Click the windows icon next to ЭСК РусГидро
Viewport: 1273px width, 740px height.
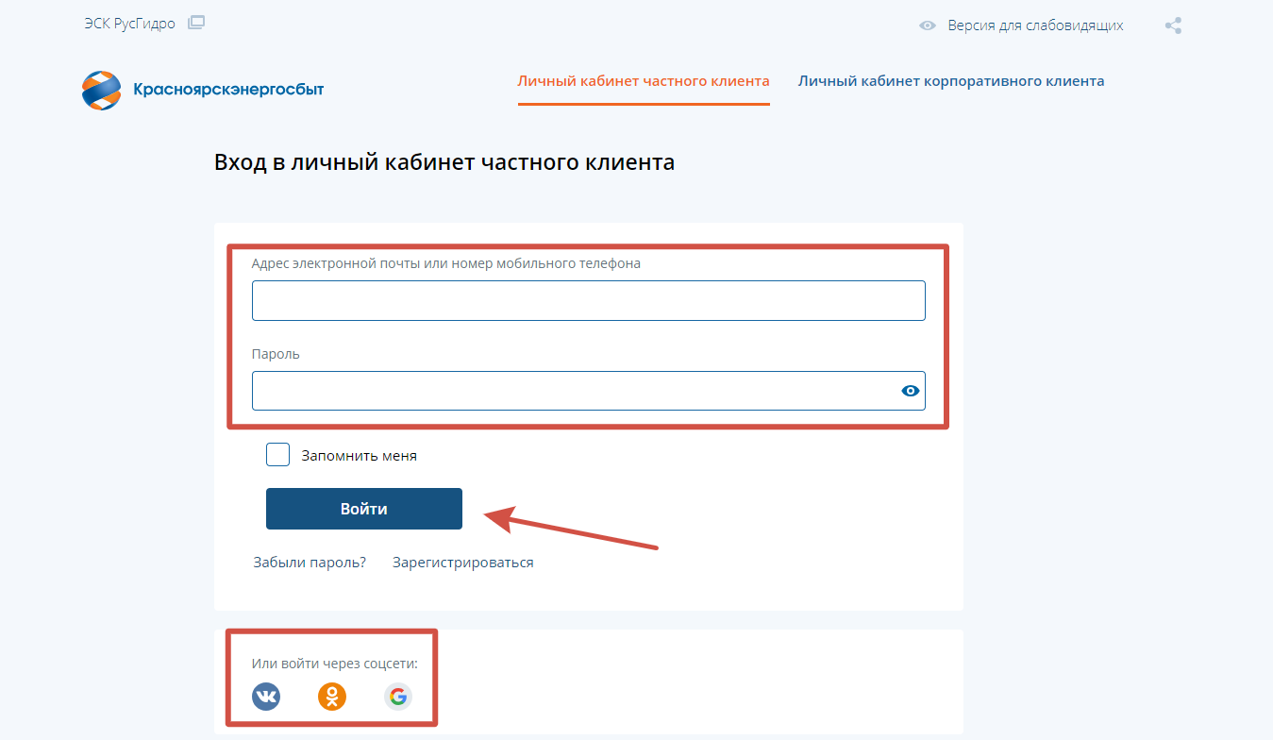point(196,24)
